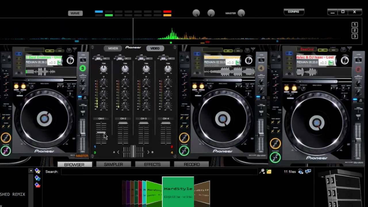Click the folder icon beside search options
The height and width of the screenshot is (207, 368).
[269, 171]
